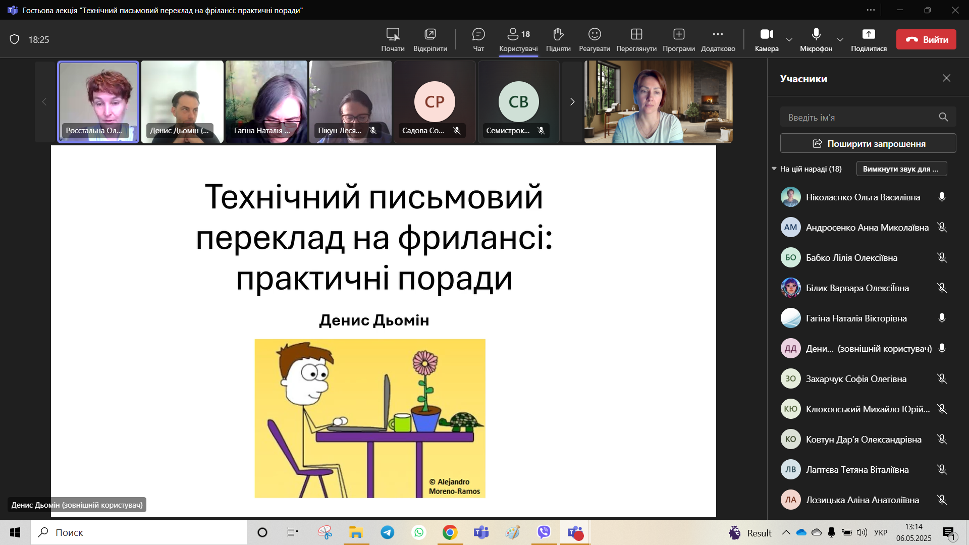Toggle the Microphone (Мікрофон) button
This screenshot has height=545, width=969.
click(x=816, y=34)
